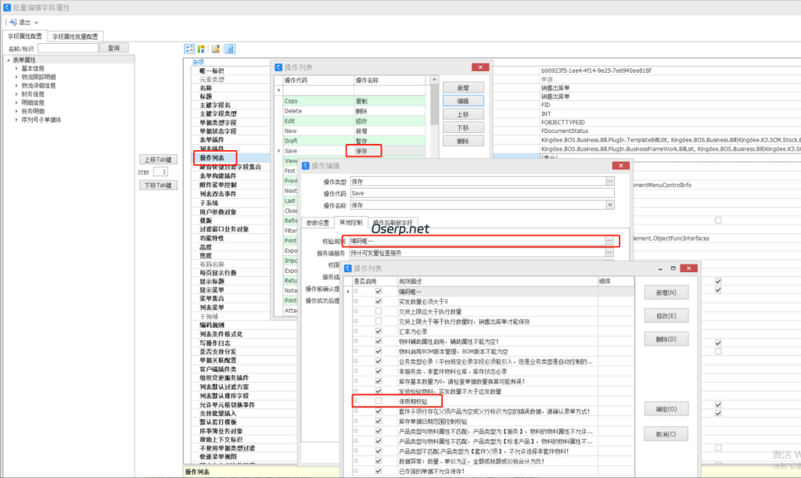Open the ... picker beside 操作类型 保存
The height and width of the screenshot is (478, 801).
(609, 181)
